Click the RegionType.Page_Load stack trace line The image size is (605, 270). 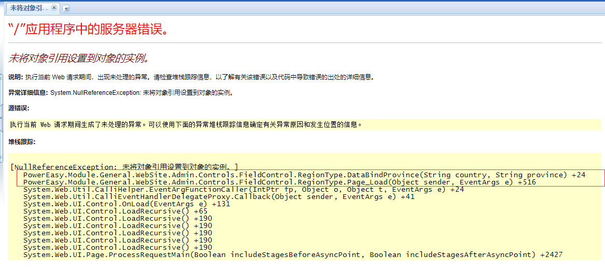tap(279, 182)
